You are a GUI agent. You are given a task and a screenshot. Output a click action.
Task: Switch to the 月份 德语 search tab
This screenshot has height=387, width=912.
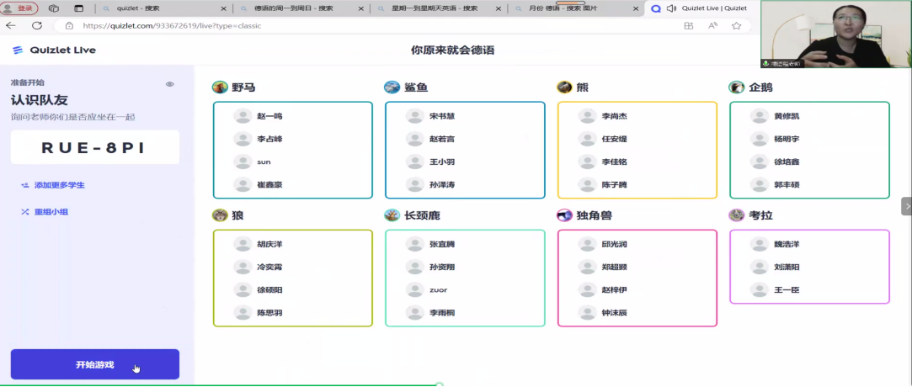(573, 8)
